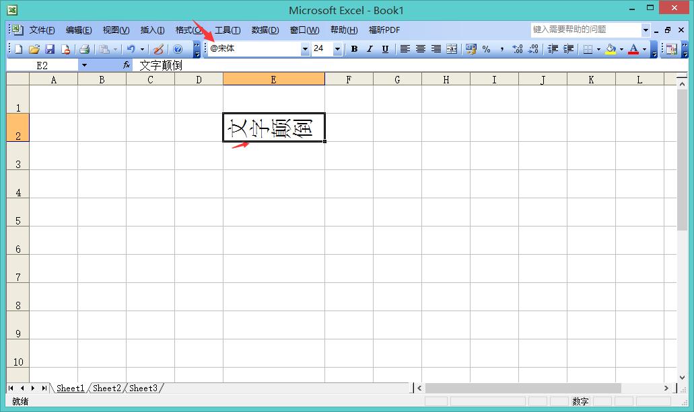Expand the Name Box dropdown
The width and height of the screenshot is (694, 412).
(x=84, y=65)
